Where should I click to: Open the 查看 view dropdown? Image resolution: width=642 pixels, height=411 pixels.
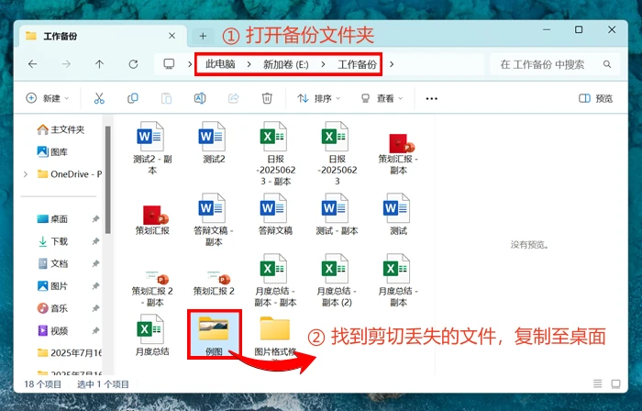[x=383, y=98]
